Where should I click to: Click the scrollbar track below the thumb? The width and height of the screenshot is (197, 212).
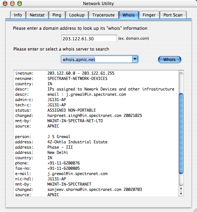point(181,180)
